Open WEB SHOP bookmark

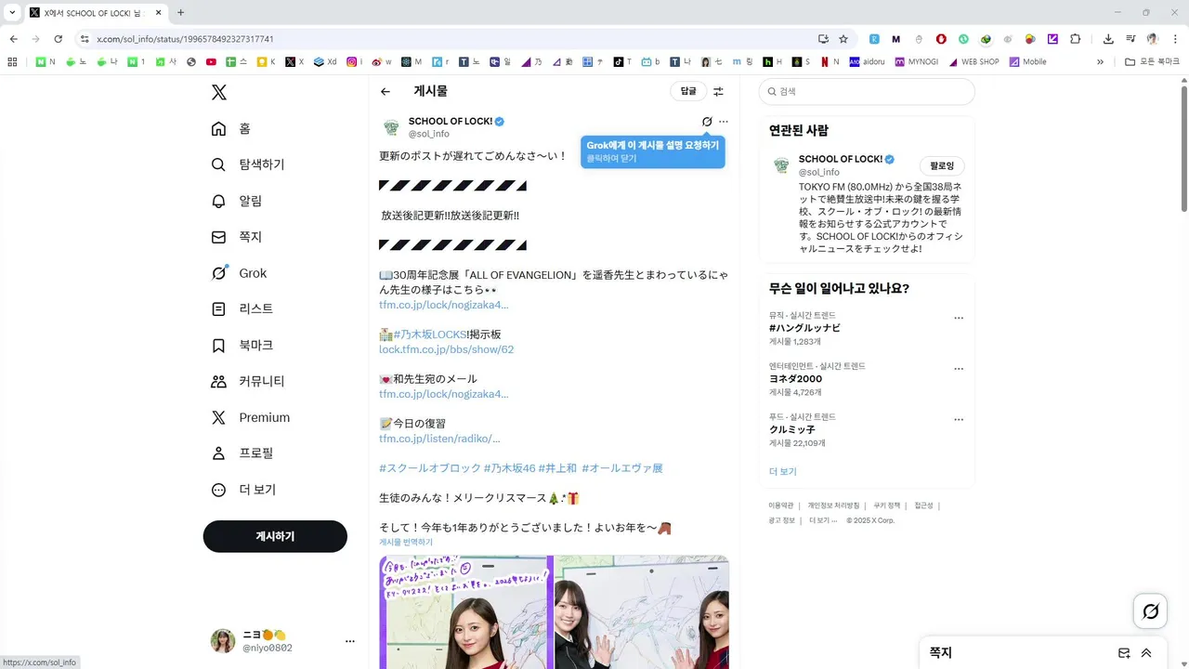tap(973, 62)
